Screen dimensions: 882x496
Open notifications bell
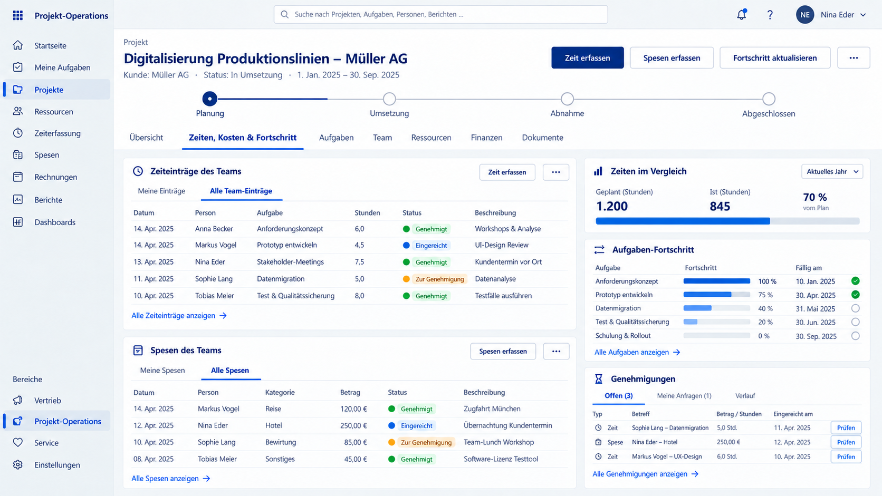point(742,15)
